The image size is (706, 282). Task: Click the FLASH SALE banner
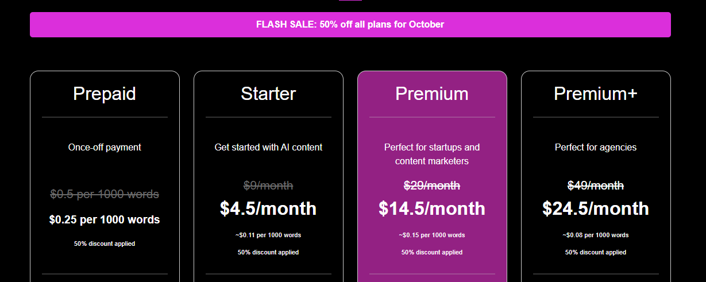[x=350, y=25]
